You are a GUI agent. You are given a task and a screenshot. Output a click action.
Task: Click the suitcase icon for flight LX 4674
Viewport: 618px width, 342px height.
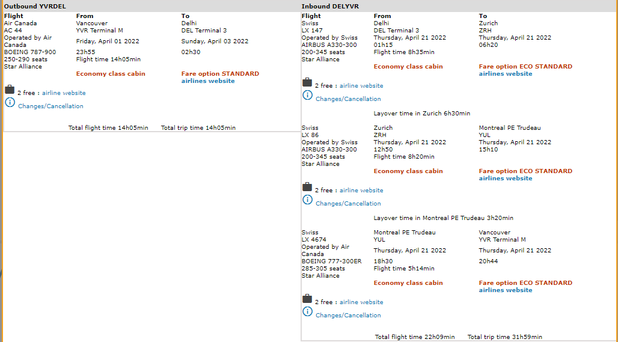point(307,299)
